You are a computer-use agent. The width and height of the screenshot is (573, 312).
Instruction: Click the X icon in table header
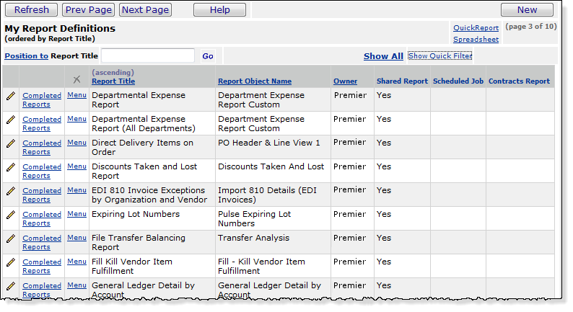tap(76, 79)
